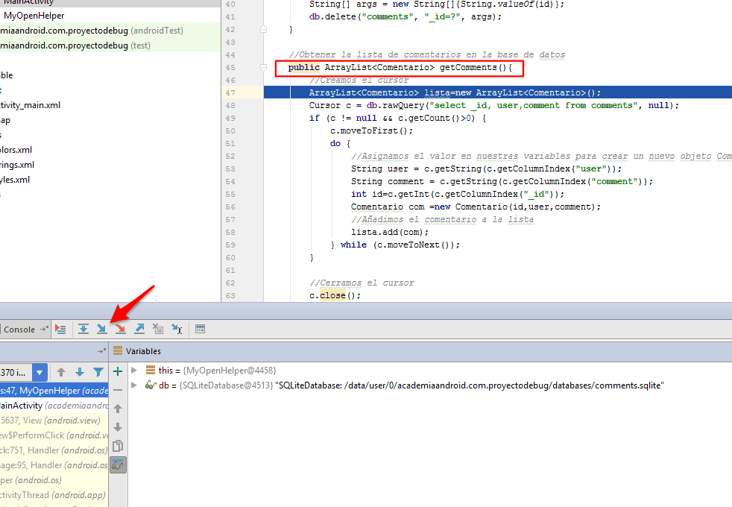The image size is (732, 507).
Task: Select frame ':47, MyOpenHelper' in stack
Action: click(54, 391)
